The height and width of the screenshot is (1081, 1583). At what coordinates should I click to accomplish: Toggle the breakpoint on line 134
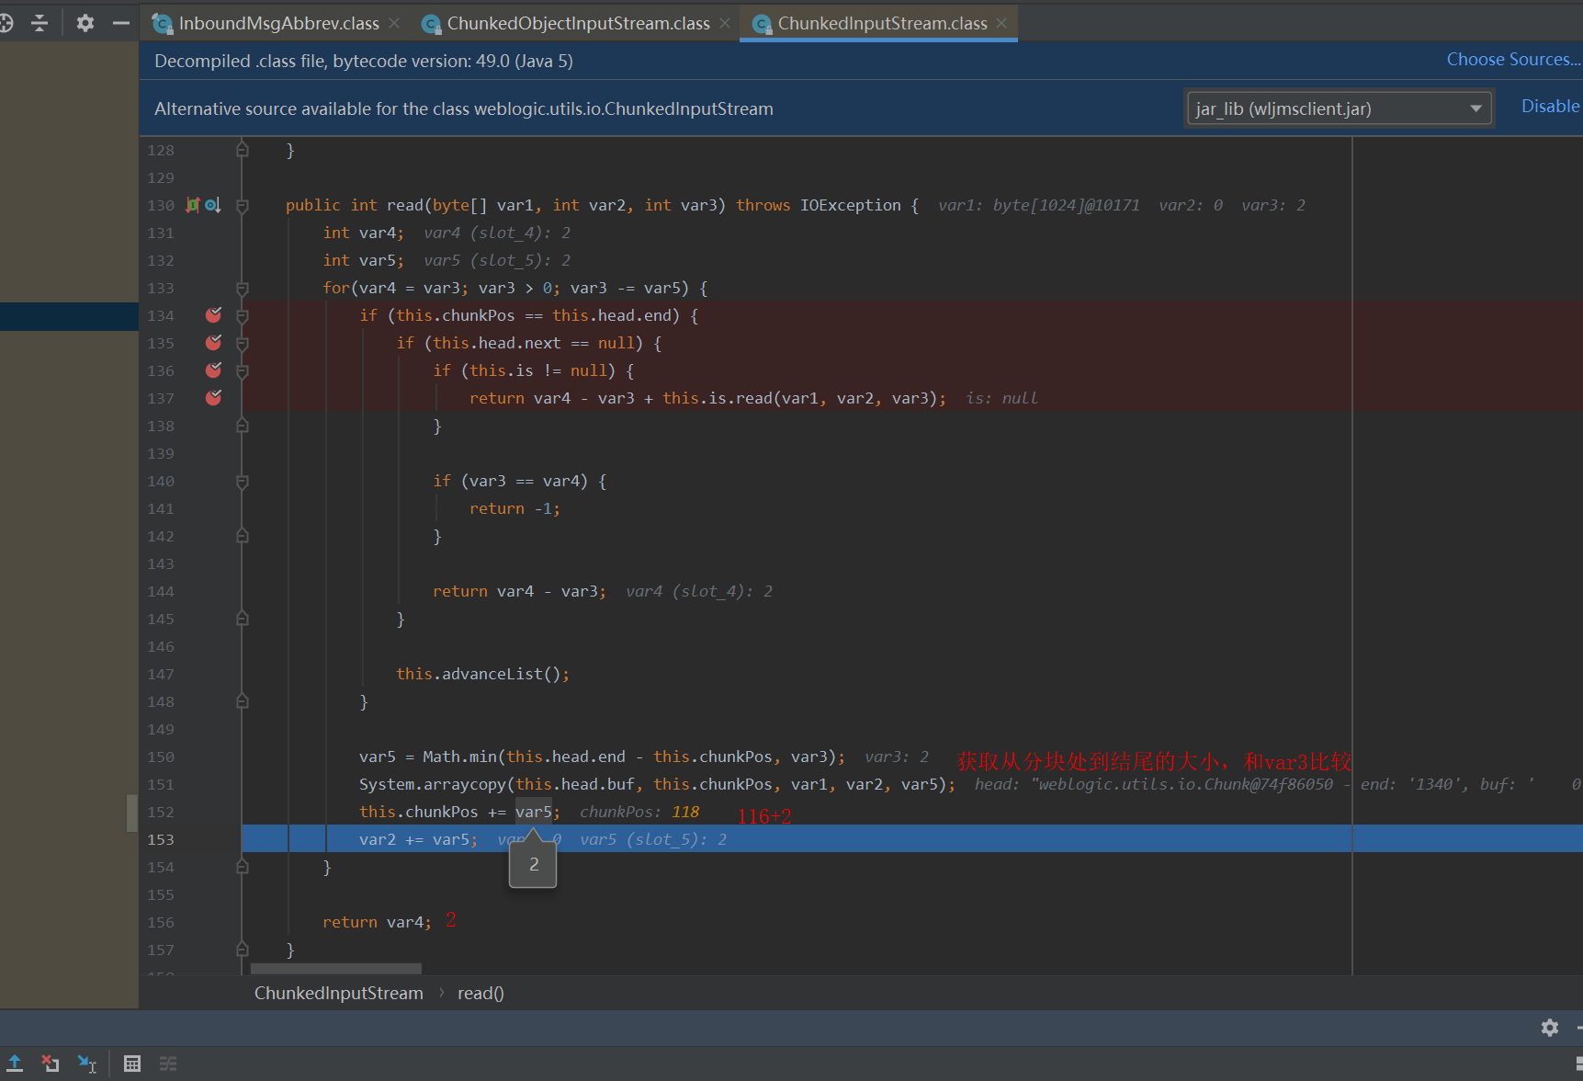pos(213,315)
